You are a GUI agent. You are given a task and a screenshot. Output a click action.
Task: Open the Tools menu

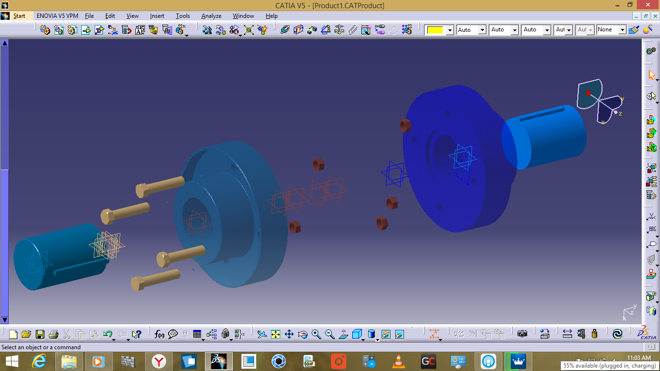click(x=183, y=16)
